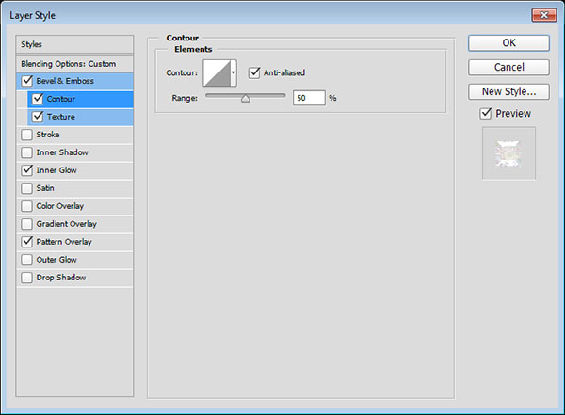Select the Contour sub-item label
Screen dimensions: 565x415
point(61,99)
